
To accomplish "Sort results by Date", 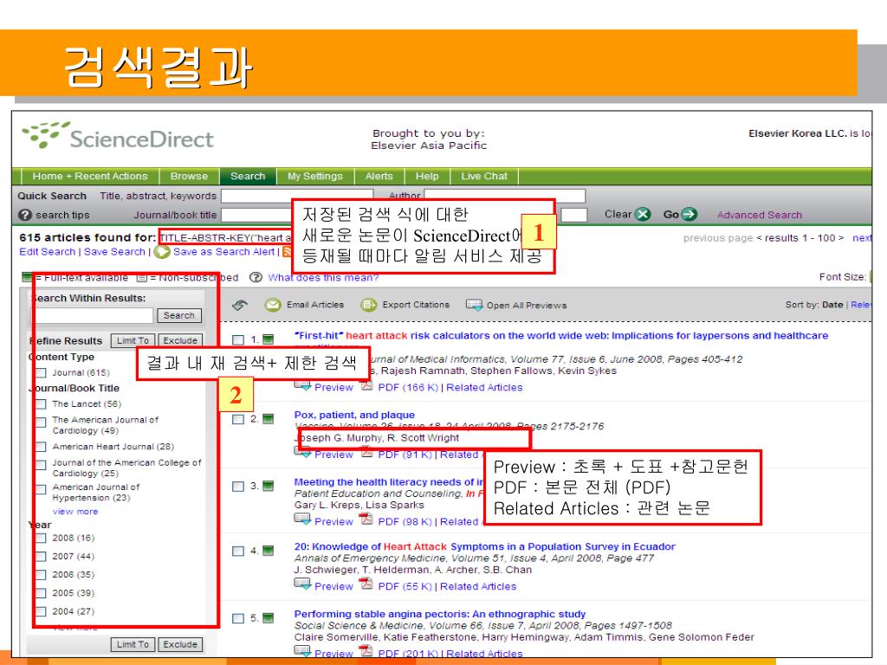I will pyautogui.click(x=832, y=304).
